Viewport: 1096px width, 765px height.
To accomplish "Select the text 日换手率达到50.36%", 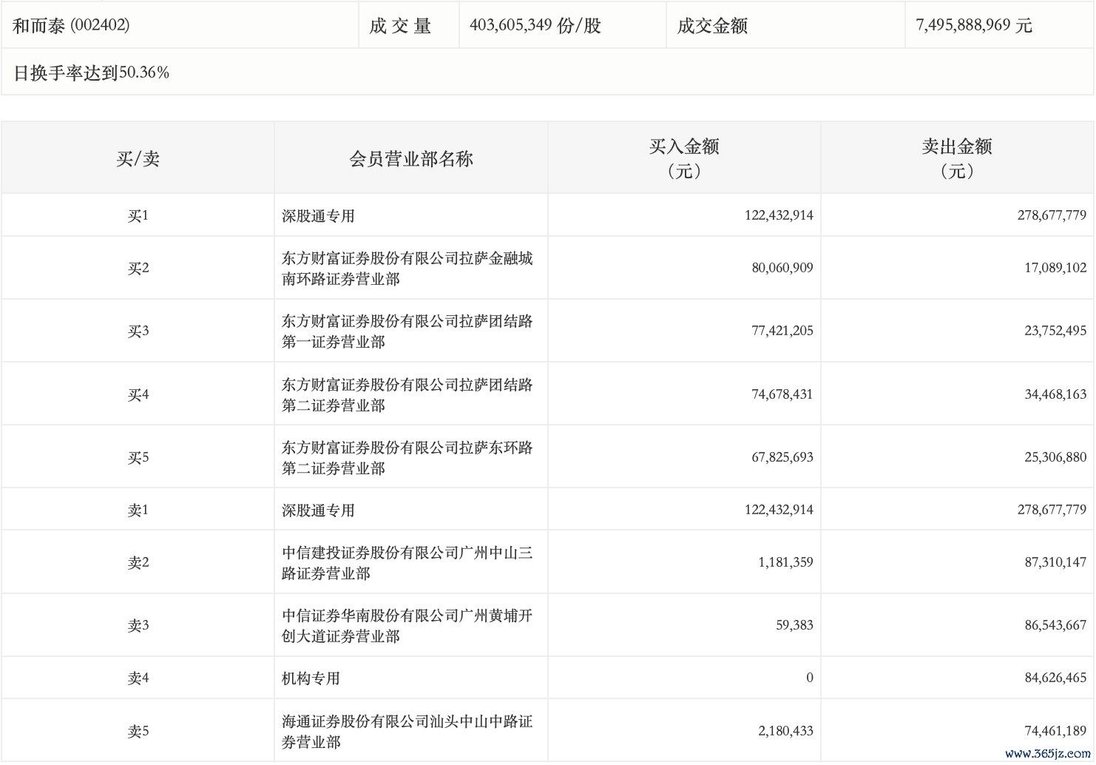I will (92, 73).
